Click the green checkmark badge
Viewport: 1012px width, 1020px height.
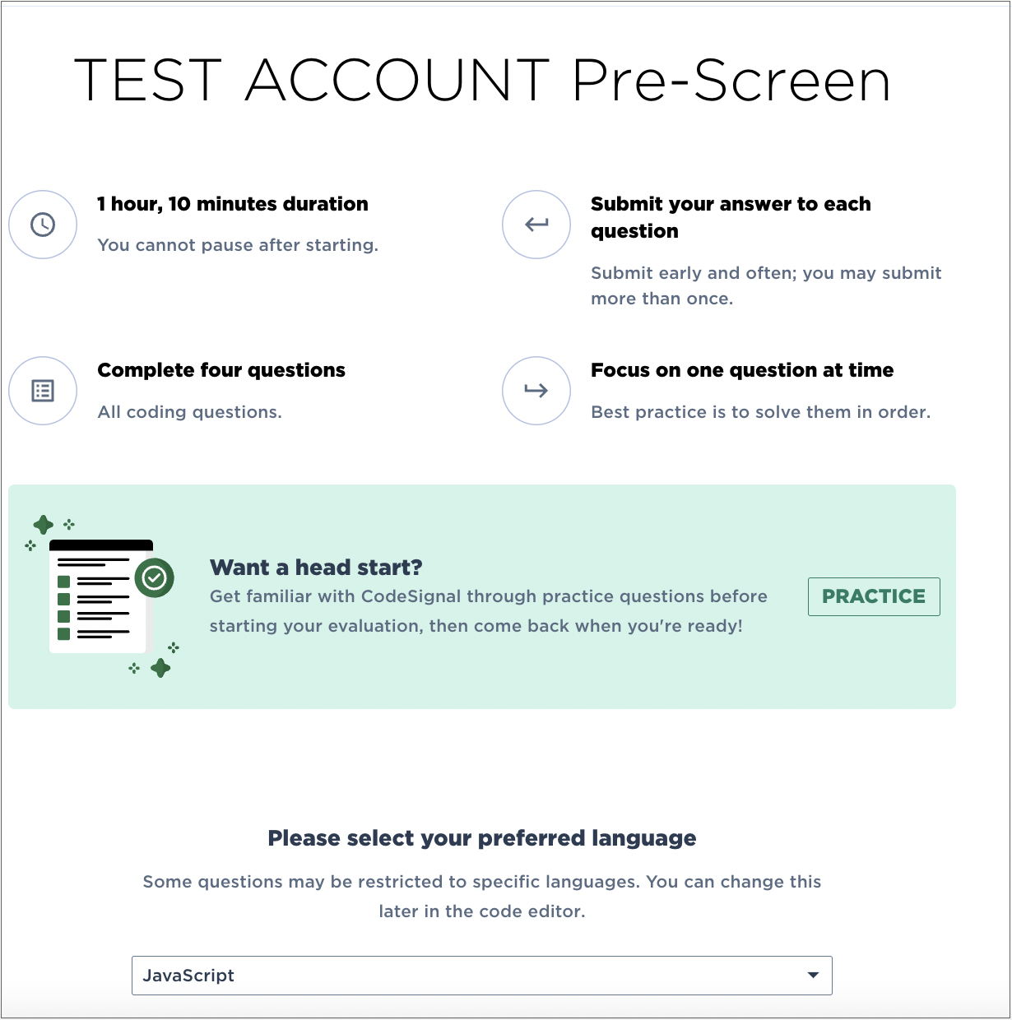(x=155, y=578)
